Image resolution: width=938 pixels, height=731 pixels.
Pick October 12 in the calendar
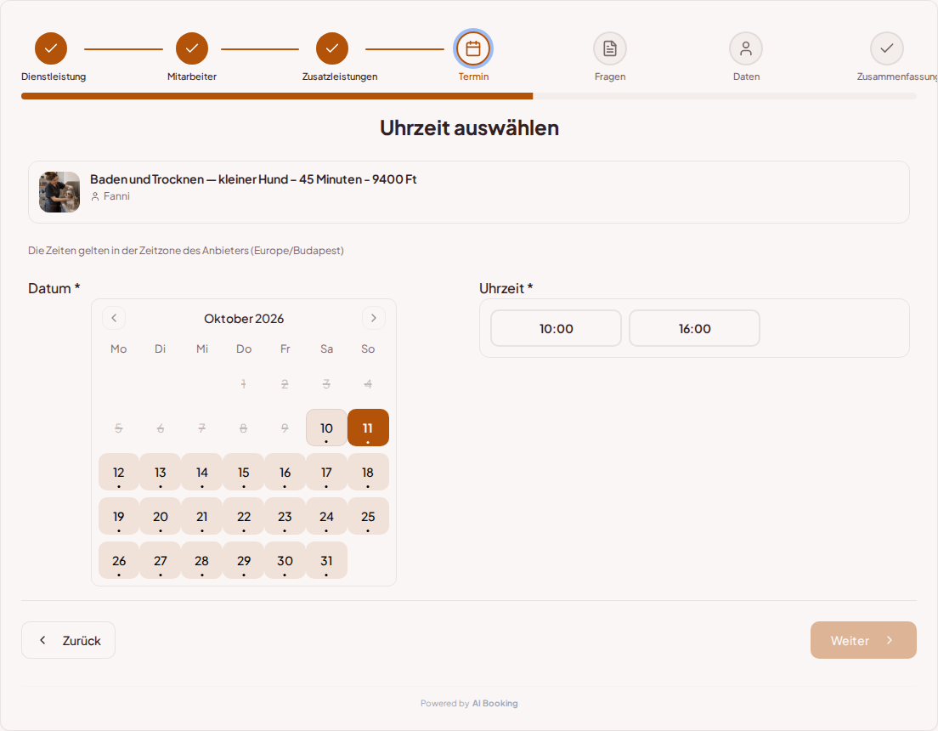[x=119, y=472]
